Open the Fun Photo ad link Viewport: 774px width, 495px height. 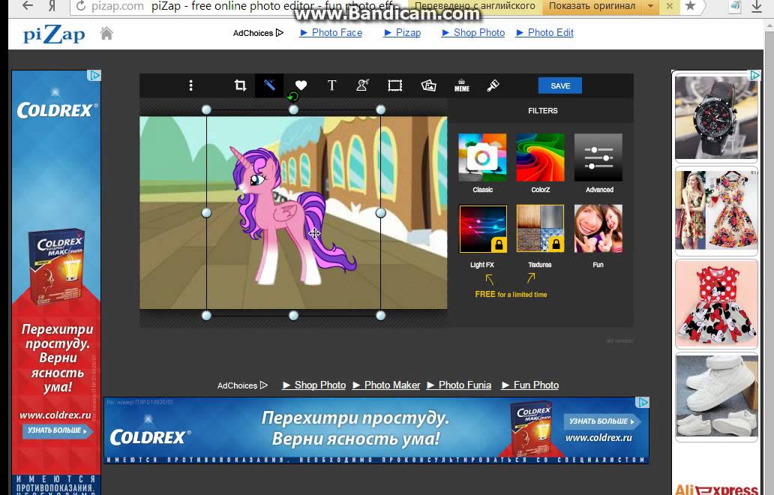click(x=530, y=385)
